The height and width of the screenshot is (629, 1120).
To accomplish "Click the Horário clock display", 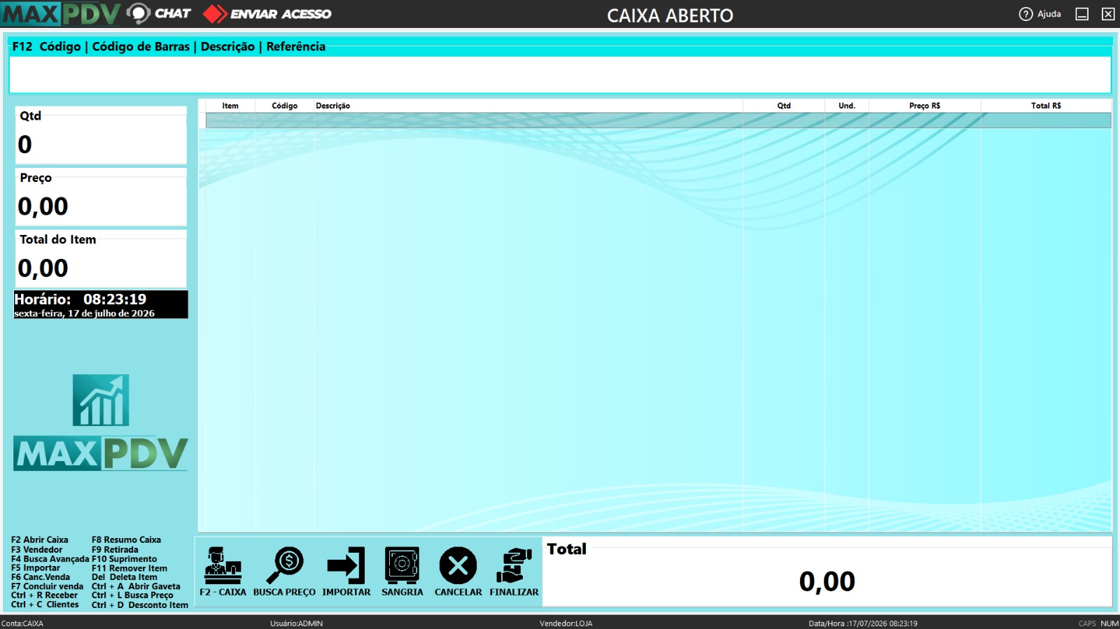I will coord(101,304).
